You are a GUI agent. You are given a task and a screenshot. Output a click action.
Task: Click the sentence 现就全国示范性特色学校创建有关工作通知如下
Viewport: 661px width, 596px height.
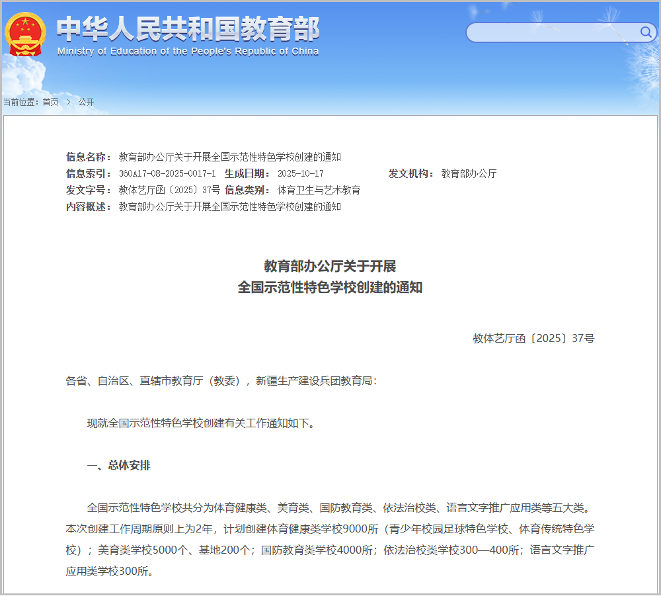tap(201, 423)
